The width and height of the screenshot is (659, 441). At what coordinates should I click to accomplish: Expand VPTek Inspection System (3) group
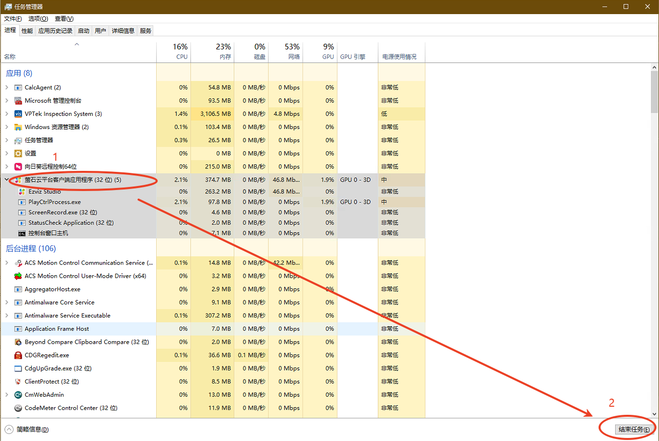(x=7, y=114)
